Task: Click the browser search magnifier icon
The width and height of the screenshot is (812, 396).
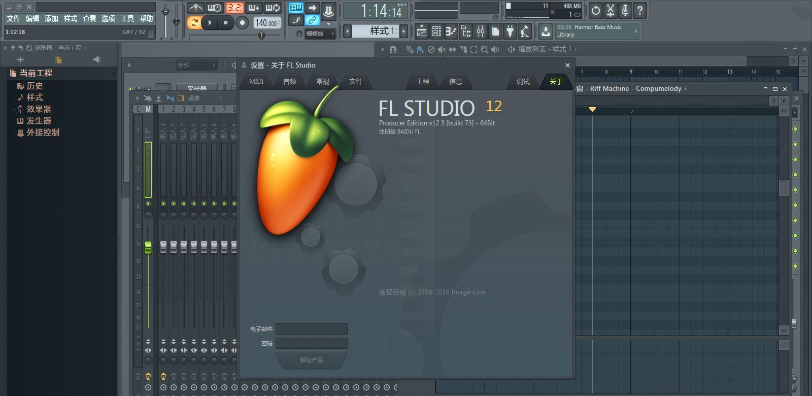Action: tap(29, 48)
